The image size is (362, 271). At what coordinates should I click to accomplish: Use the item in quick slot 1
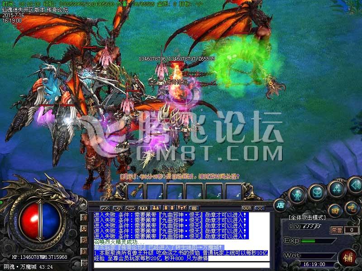137,191
